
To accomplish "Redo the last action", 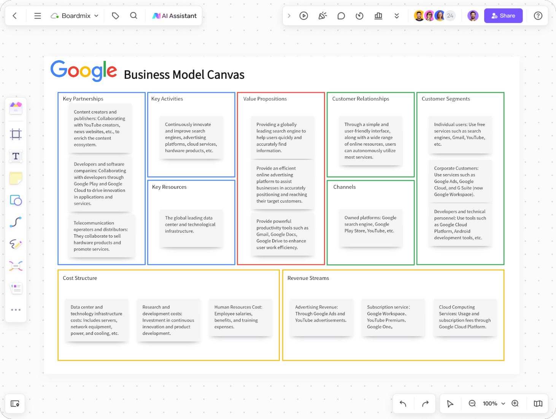I will point(425,403).
